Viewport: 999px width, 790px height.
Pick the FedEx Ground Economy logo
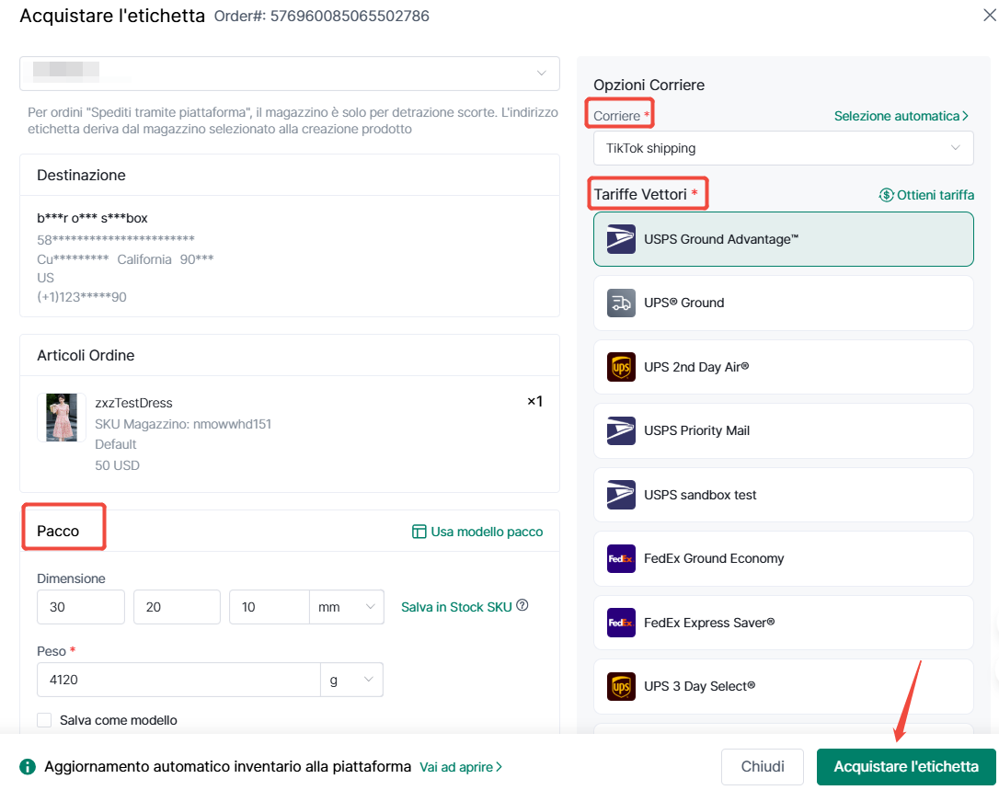click(621, 558)
